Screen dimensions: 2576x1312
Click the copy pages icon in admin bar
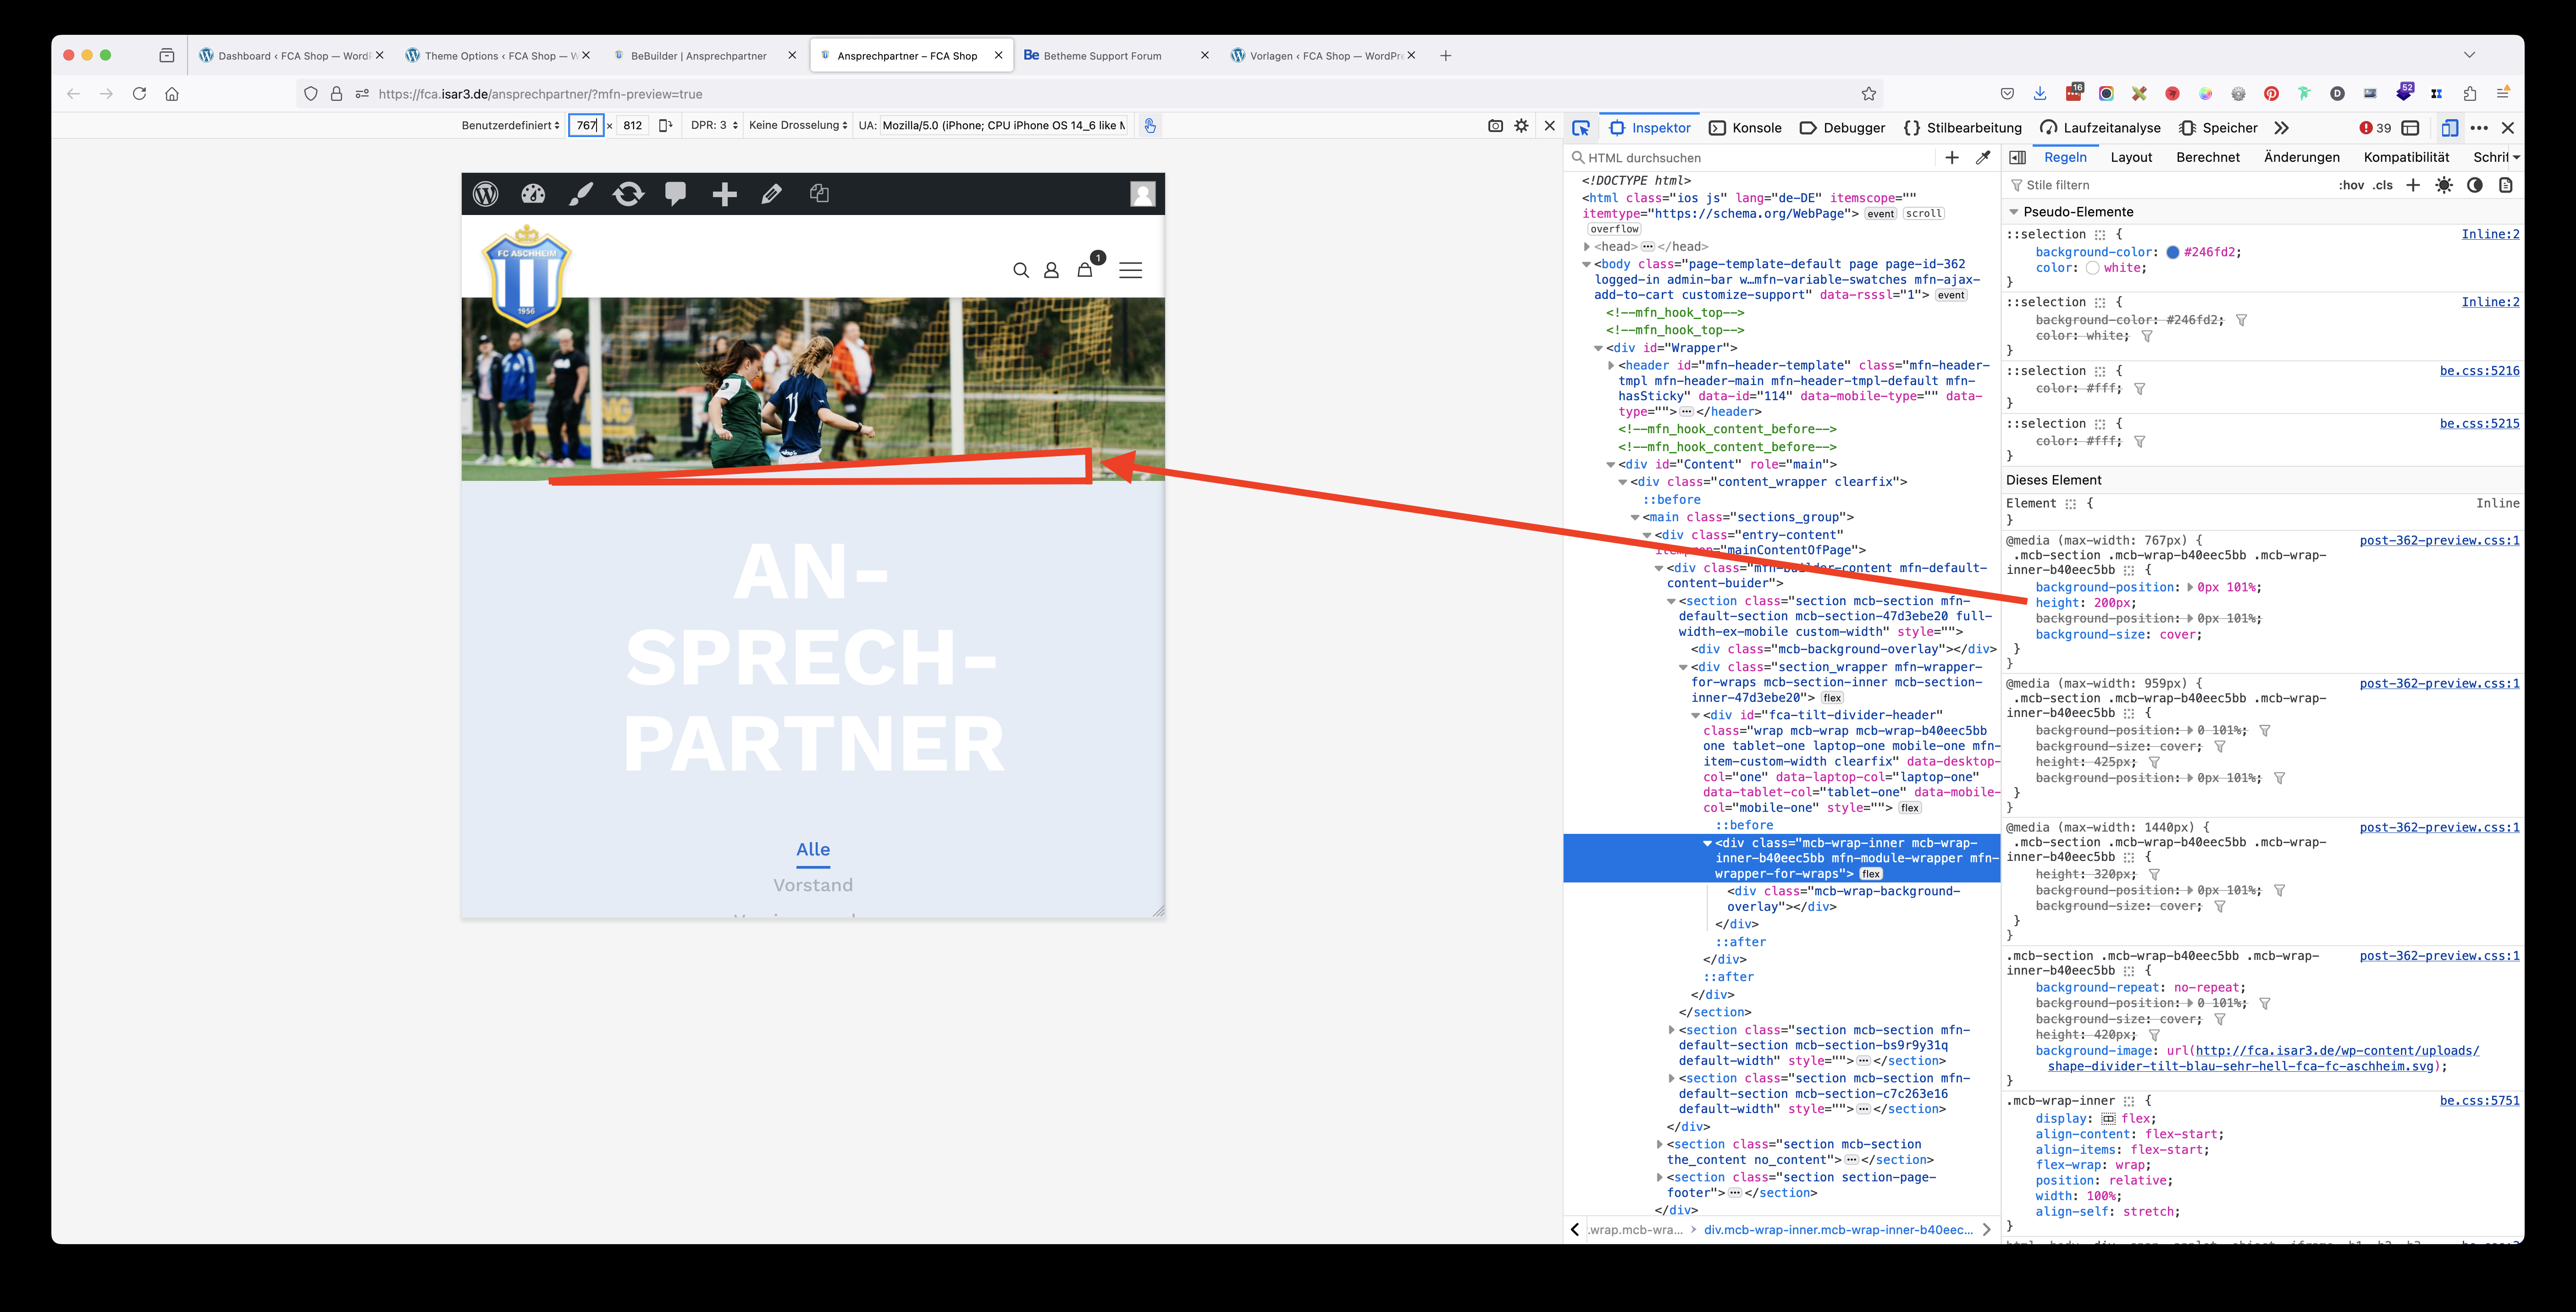819,194
